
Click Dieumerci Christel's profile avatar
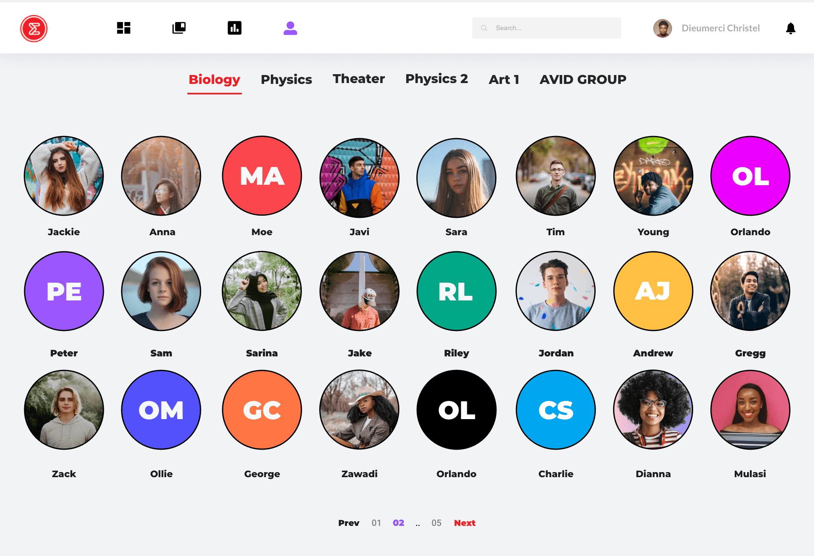tap(663, 28)
